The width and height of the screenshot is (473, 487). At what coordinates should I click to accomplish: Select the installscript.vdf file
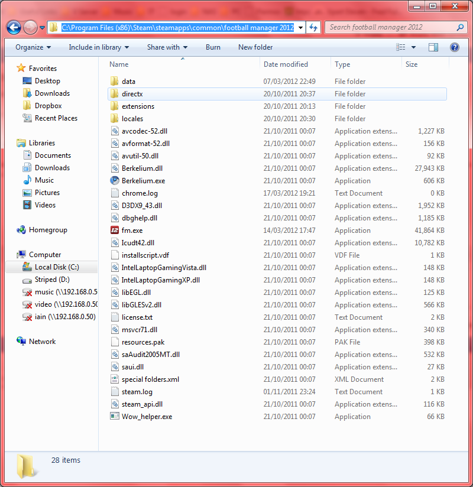click(x=145, y=255)
